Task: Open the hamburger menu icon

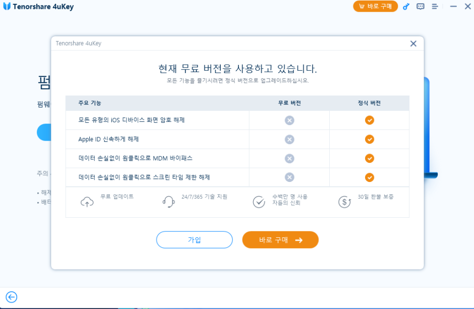Action: [x=435, y=6]
